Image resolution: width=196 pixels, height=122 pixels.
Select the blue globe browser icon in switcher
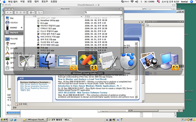(x=128, y=61)
